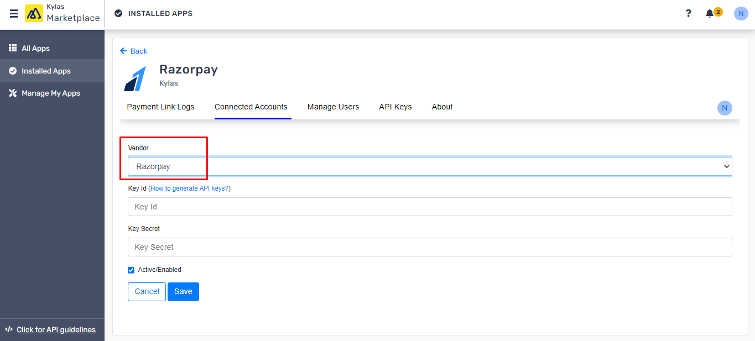755x341 pixels.
Task: Click the Razorpay app title
Action: pyautogui.click(x=189, y=69)
